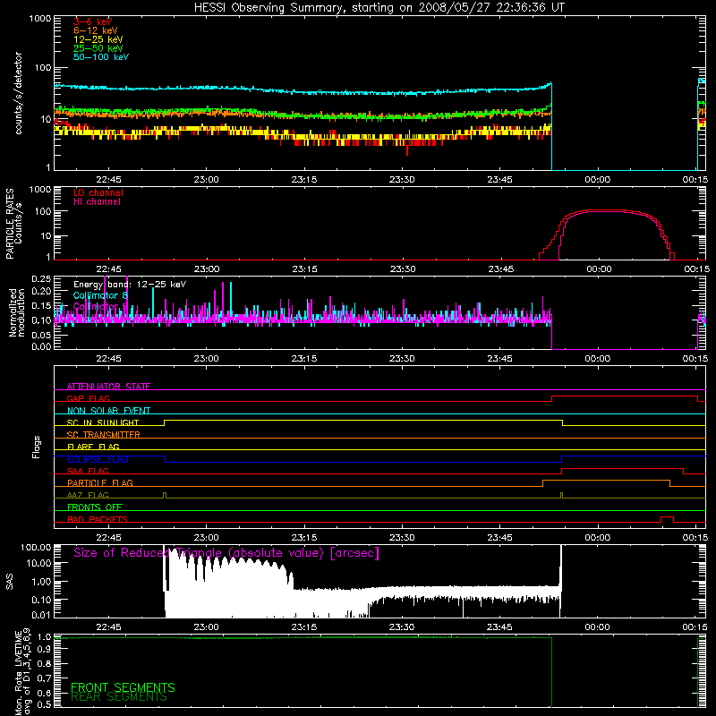716x716 pixels.
Task: Click the "counts/s/detector" y-axis label
Action: 18,93
